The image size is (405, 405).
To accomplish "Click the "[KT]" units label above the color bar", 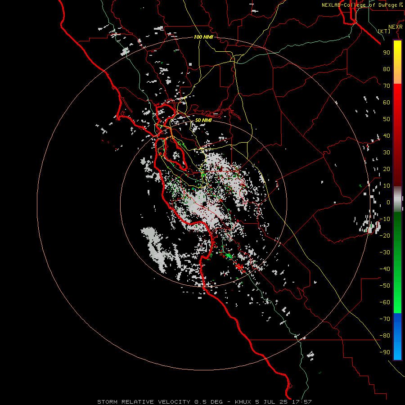I will (384, 31).
